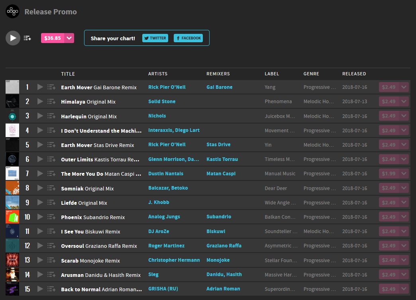
Task: Open artist Rick Pier O'Neil on Gai Barone row
Action: [167, 87]
